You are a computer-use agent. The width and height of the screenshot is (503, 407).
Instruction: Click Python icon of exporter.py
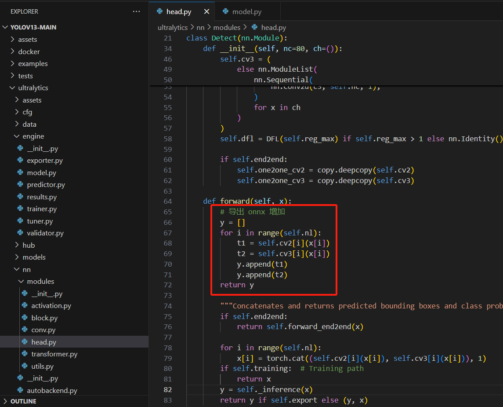coord(20,160)
